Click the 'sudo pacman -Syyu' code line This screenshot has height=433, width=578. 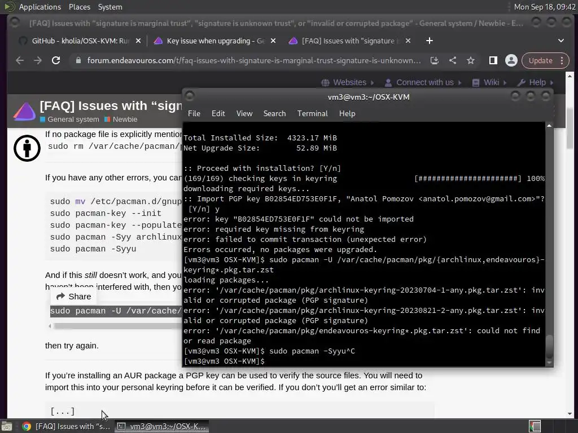(93, 249)
